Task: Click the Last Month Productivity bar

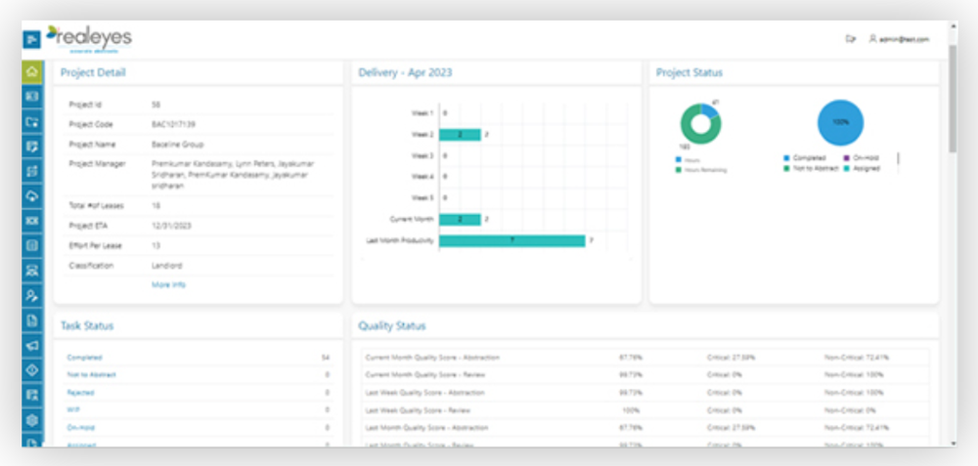Action: [512, 240]
